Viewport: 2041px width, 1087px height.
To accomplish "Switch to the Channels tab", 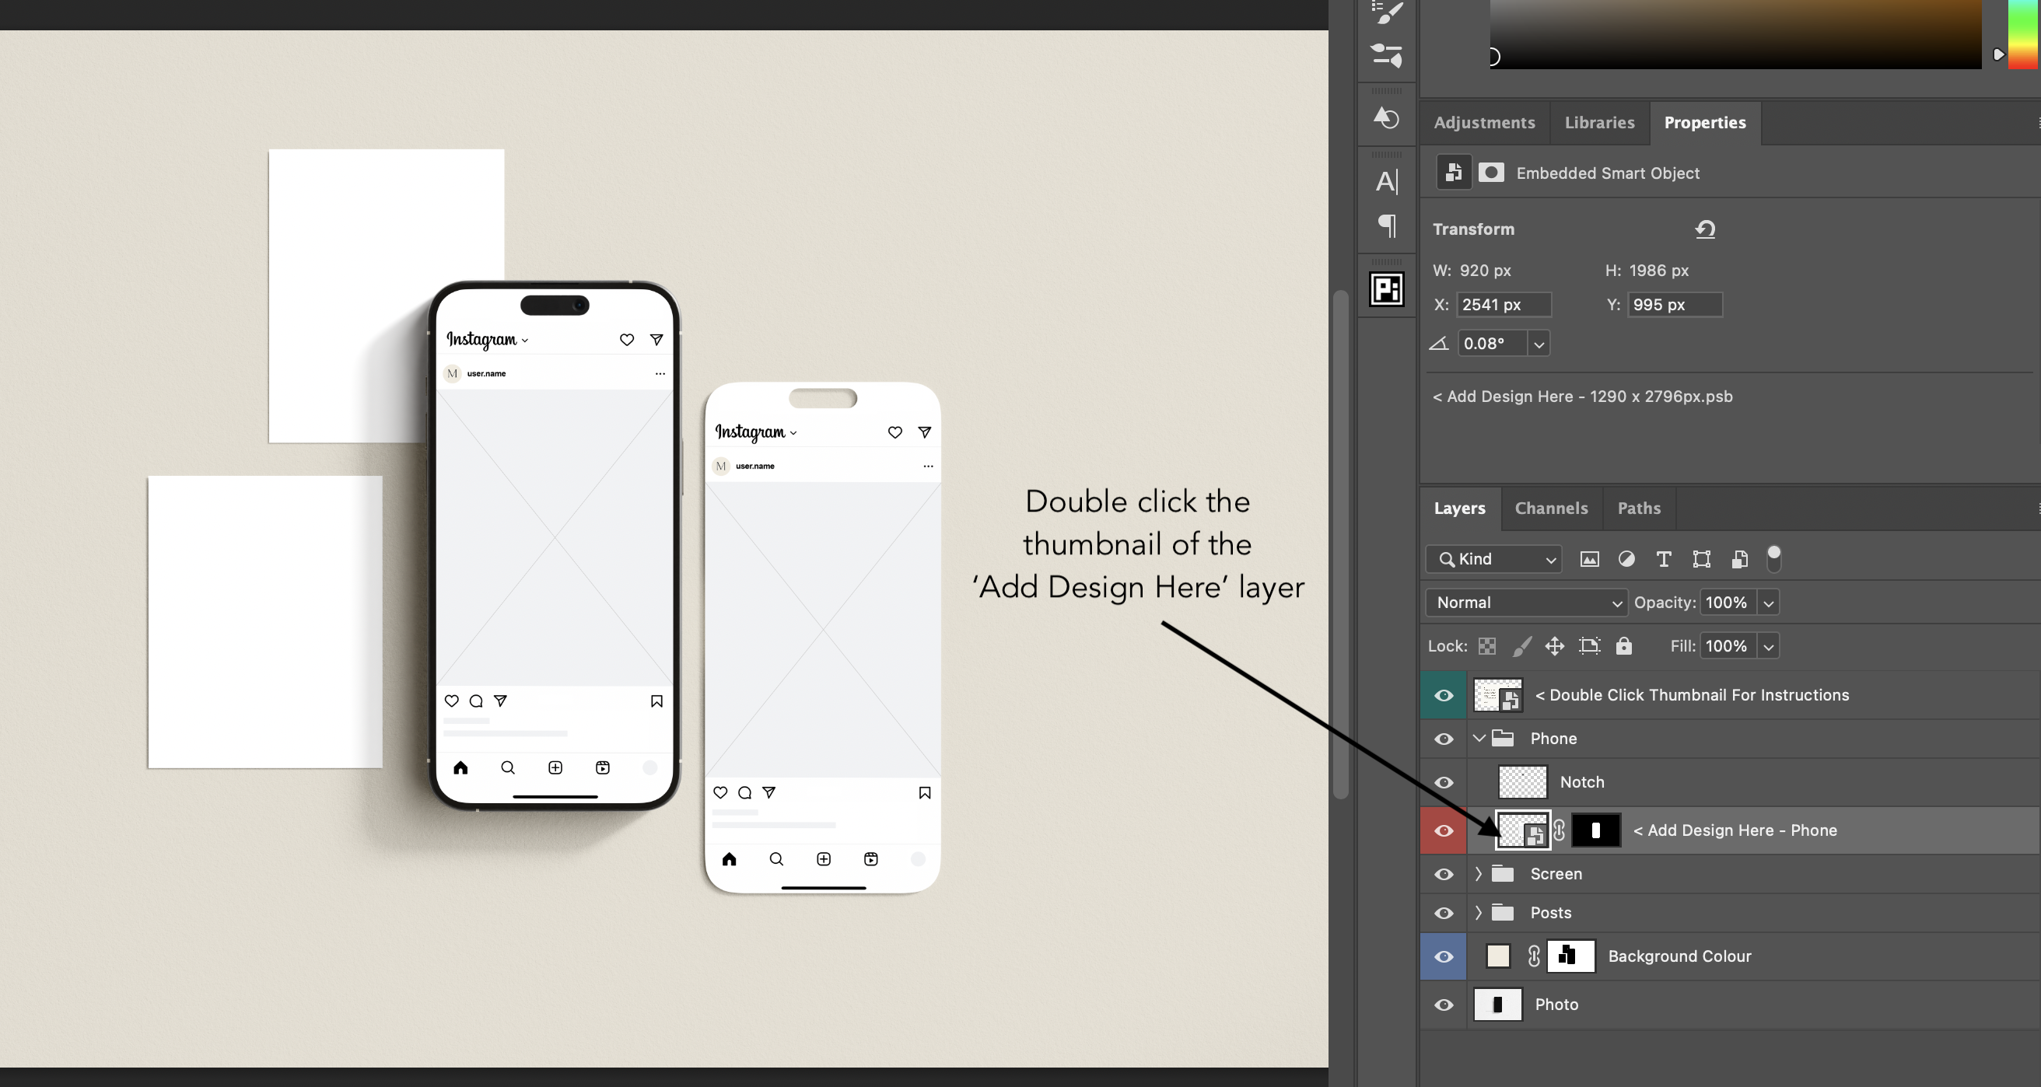I will pos(1550,509).
